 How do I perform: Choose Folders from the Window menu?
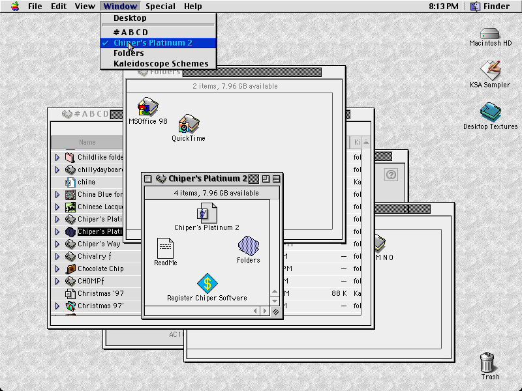click(158, 53)
